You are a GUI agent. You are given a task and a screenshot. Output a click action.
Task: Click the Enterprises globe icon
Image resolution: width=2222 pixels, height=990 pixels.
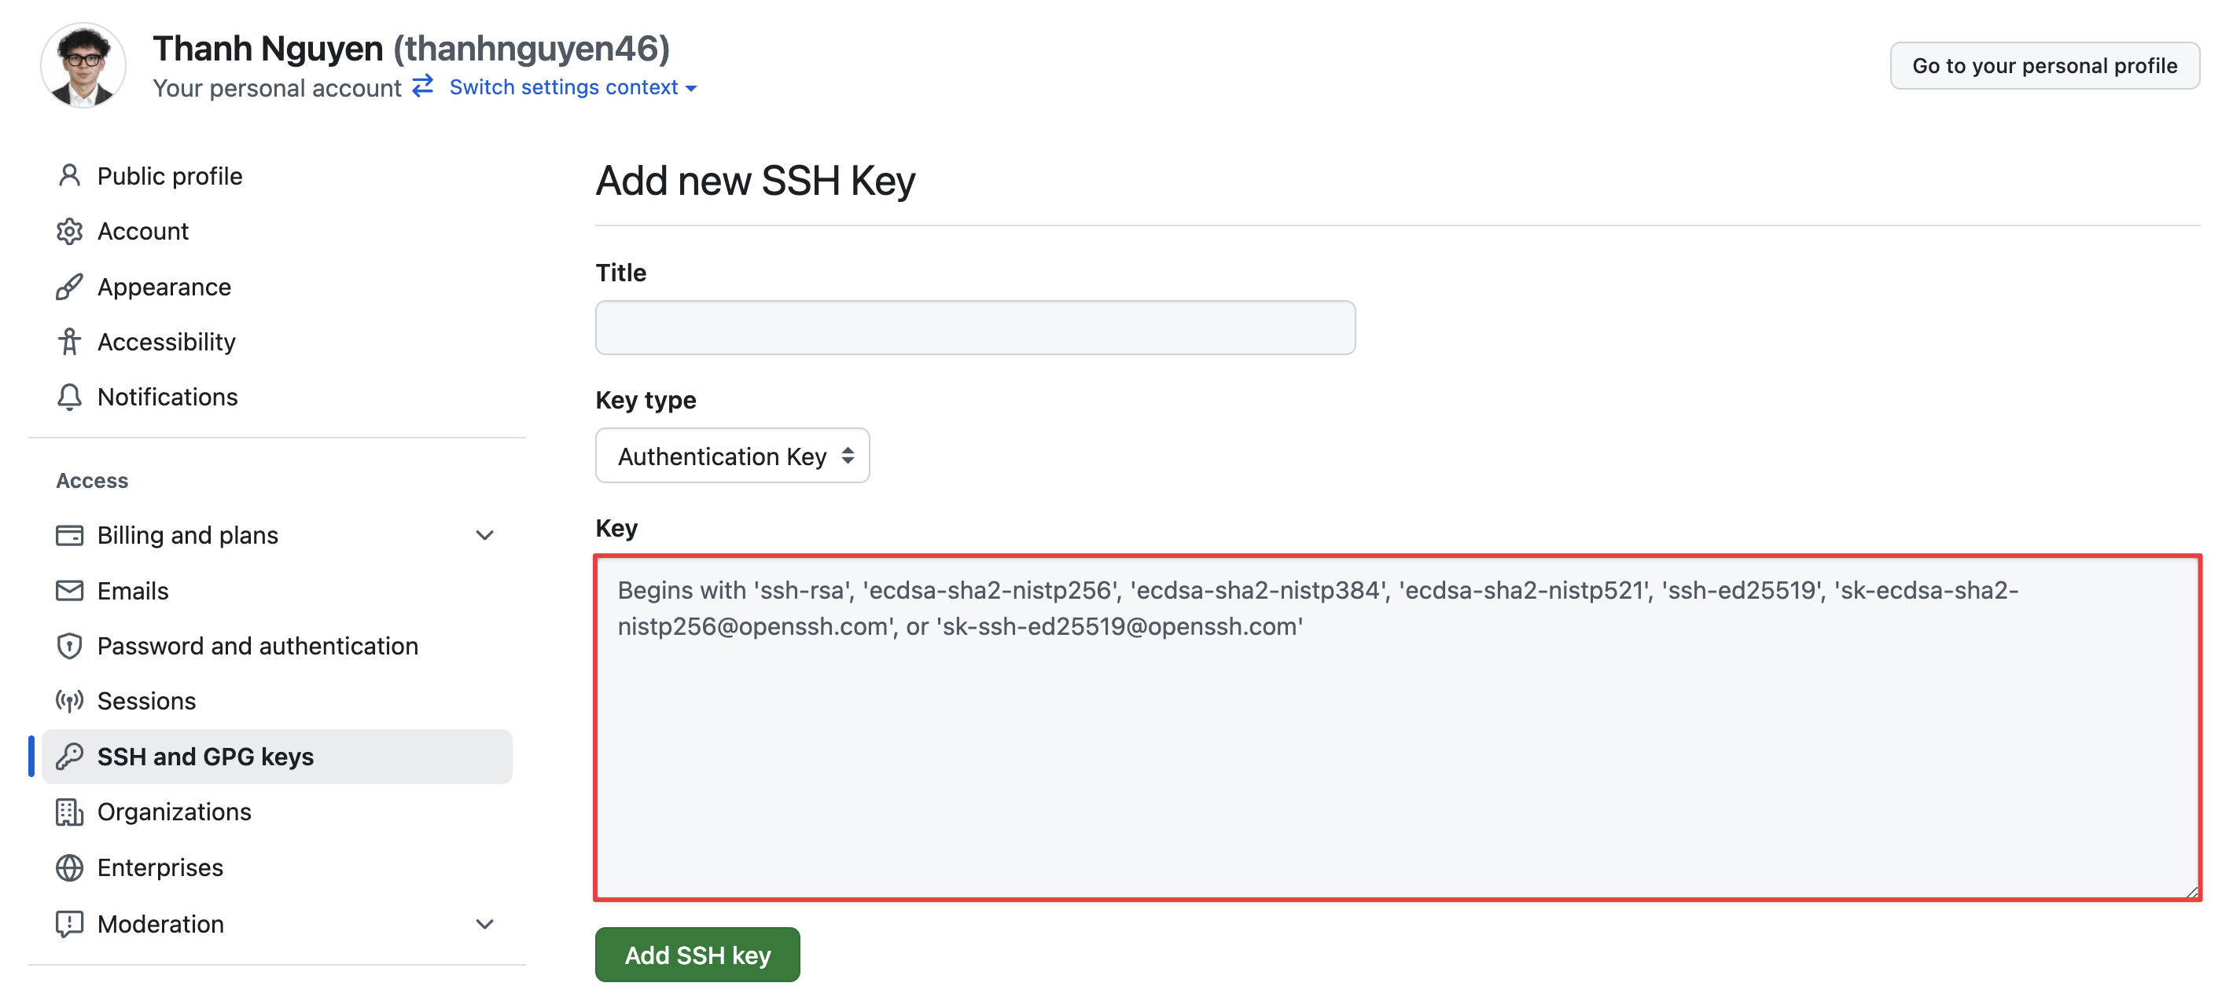click(x=69, y=867)
